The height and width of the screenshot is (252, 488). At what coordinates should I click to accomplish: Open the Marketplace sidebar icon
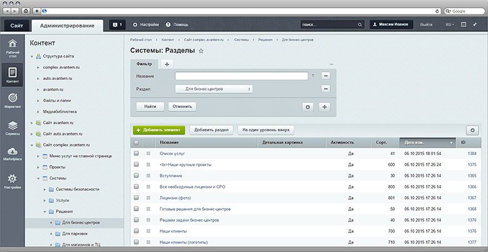pyautogui.click(x=13, y=154)
